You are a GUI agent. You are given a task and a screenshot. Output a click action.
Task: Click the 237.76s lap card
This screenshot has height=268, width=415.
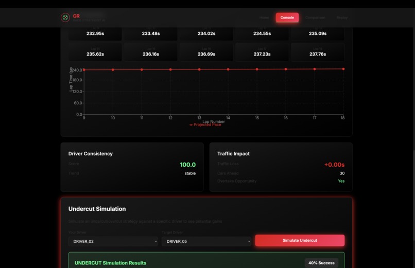pyautogui.click(x=318, y=52)
